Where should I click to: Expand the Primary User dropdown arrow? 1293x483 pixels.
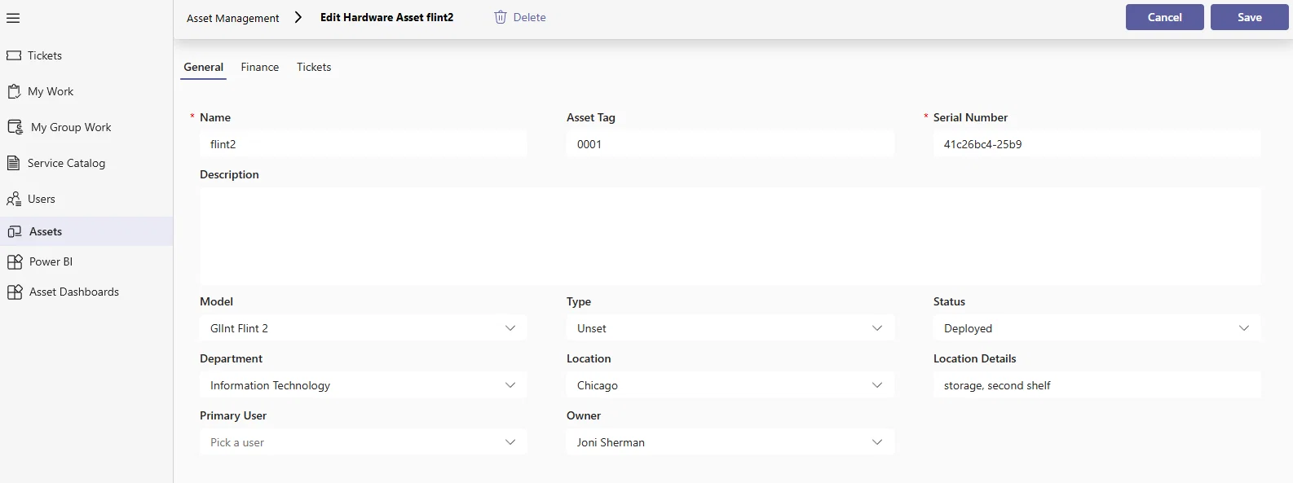pyautogui.click(x=510, y=442)
